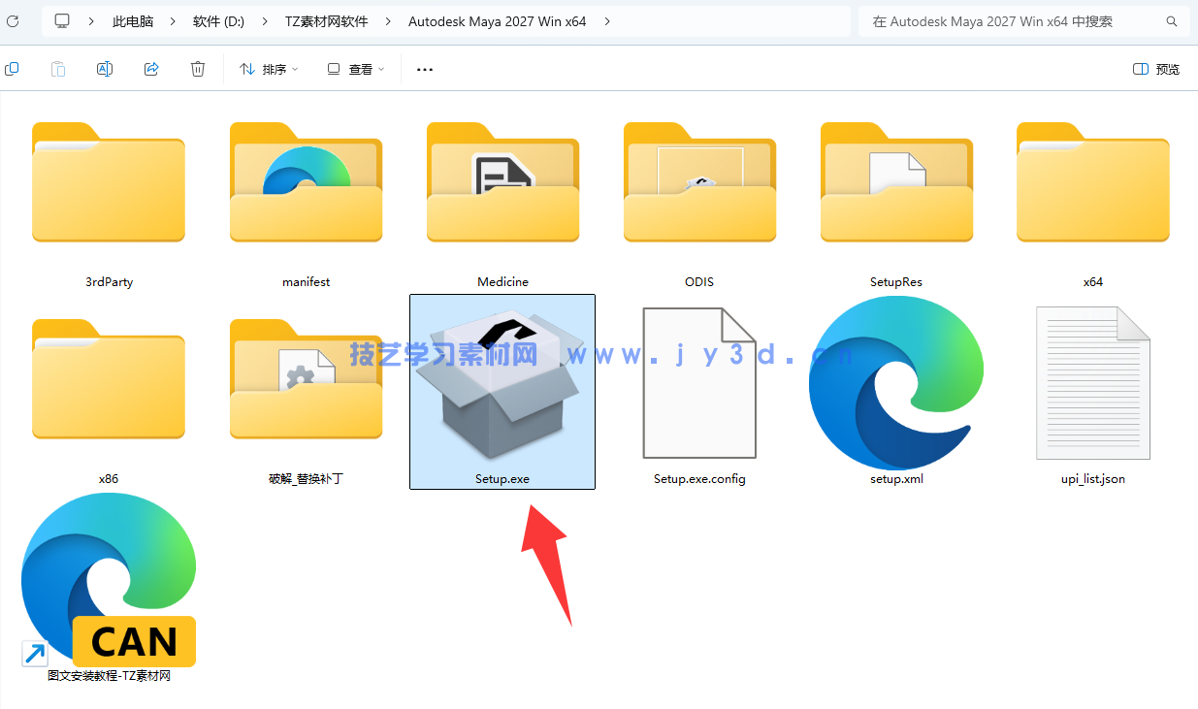Open the manifest folder

pos(306,182)
